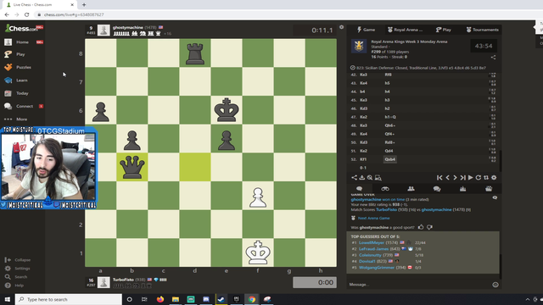Open the Play section in sidebar
The image size is (543, 305).
pos(20,54)
